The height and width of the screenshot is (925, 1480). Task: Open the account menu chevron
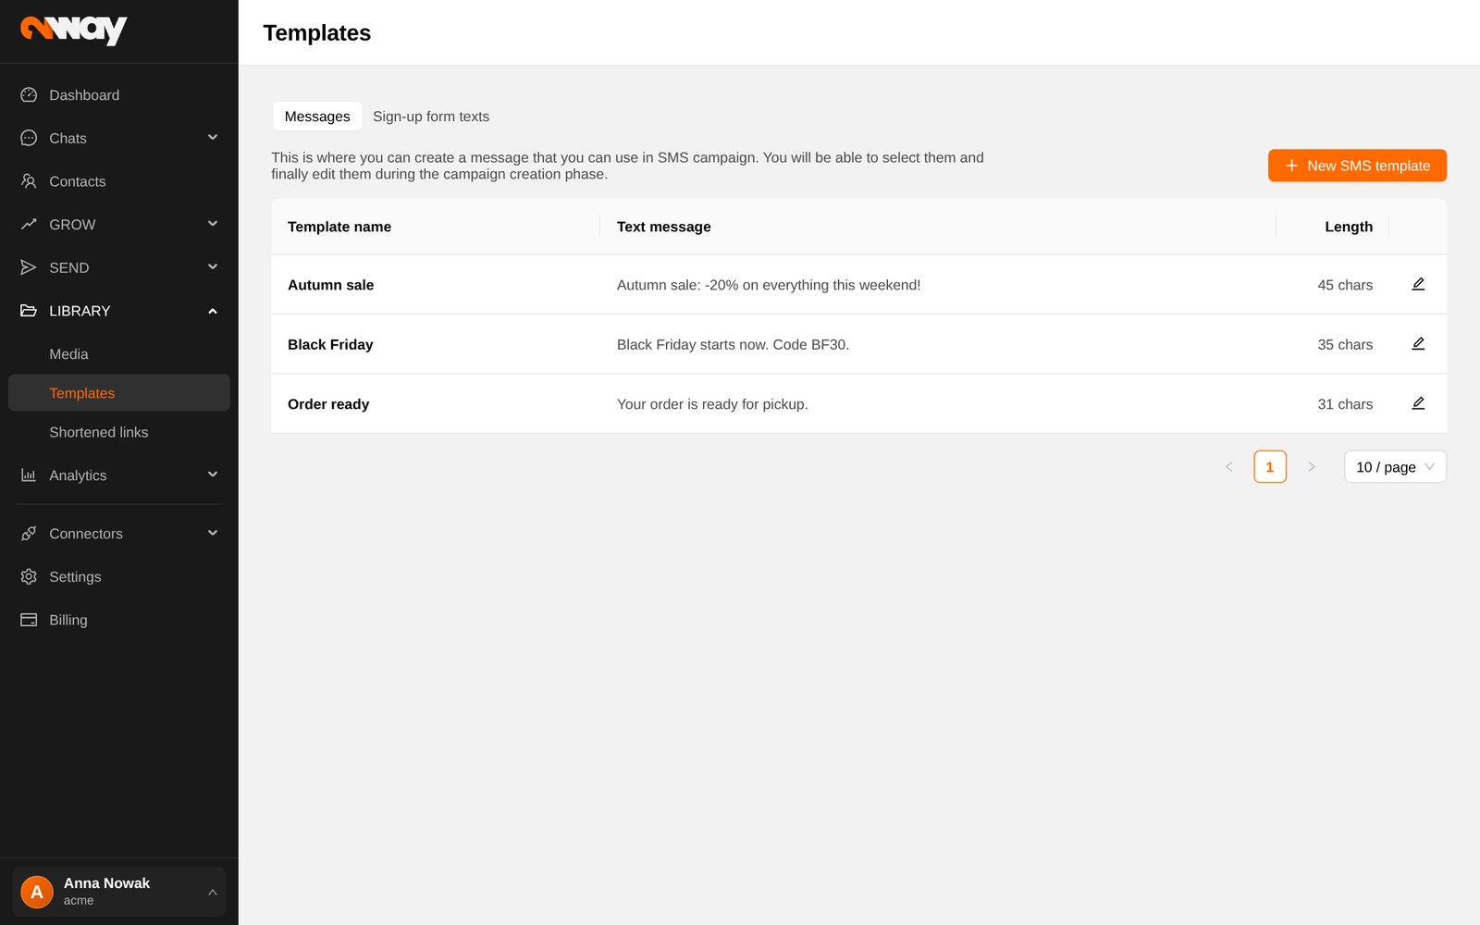[x=213, y=893]
